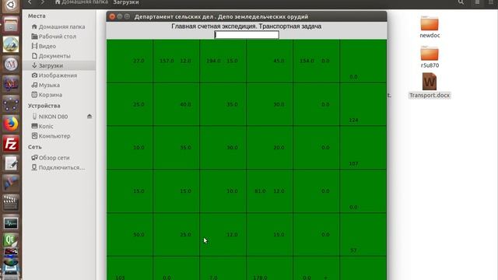Click the value 157.0 in the grid
Image resolution: width=498 pixels, height=280 pixels.
coord(167,61)
